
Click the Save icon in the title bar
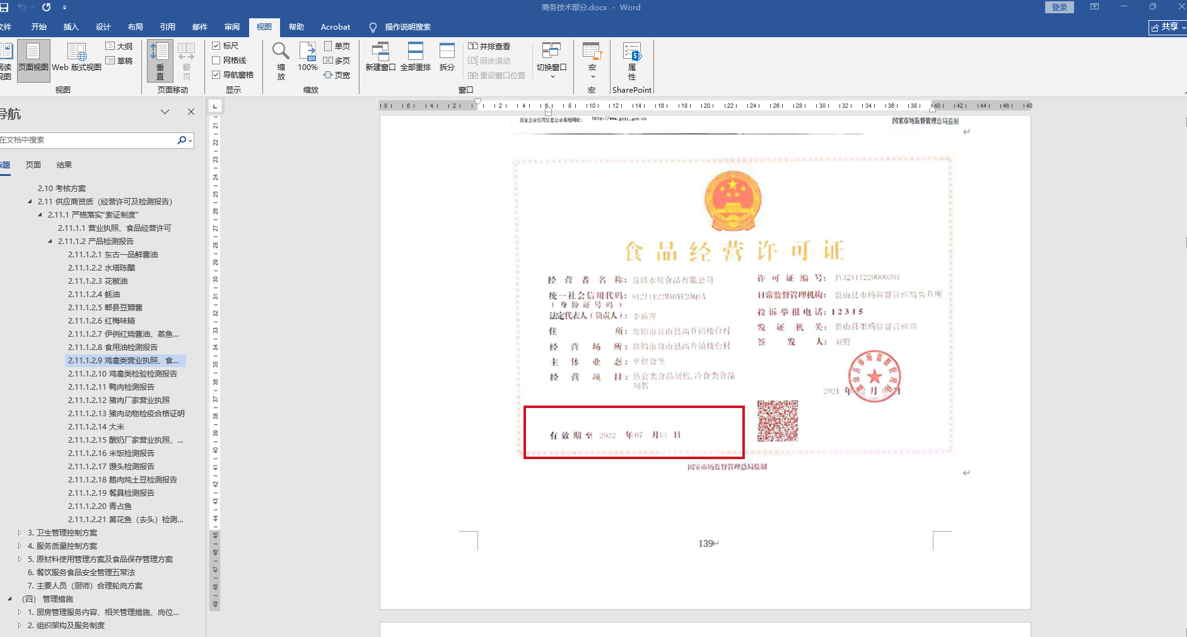coord(4,7)
